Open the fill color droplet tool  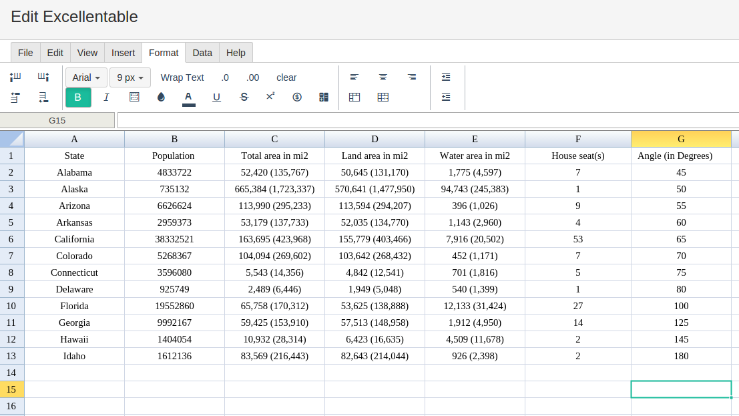[x=161, y=97]
